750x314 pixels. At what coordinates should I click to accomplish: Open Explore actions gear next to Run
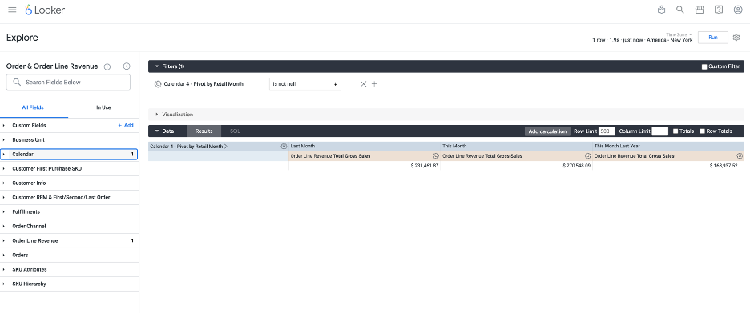736,38
